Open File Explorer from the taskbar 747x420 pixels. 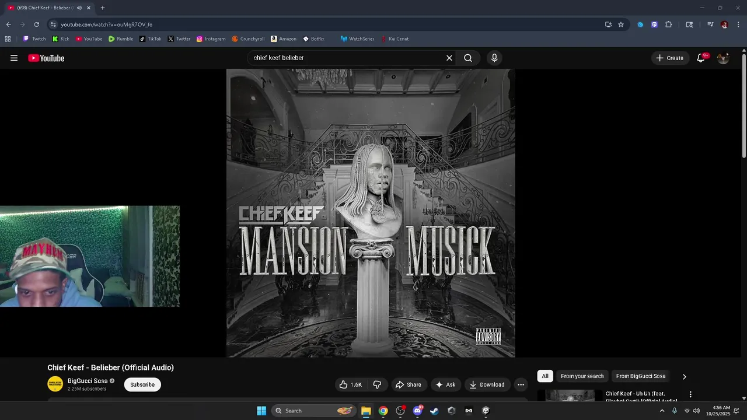point(366,411)
